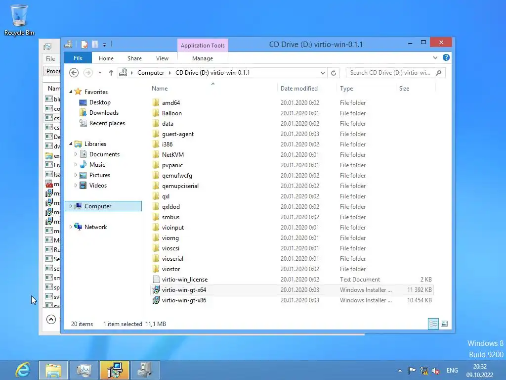Viewport: 506px width, 380px height.
Task: Click Fewer details arrow in Task Manager window
Action: point(51,319)
